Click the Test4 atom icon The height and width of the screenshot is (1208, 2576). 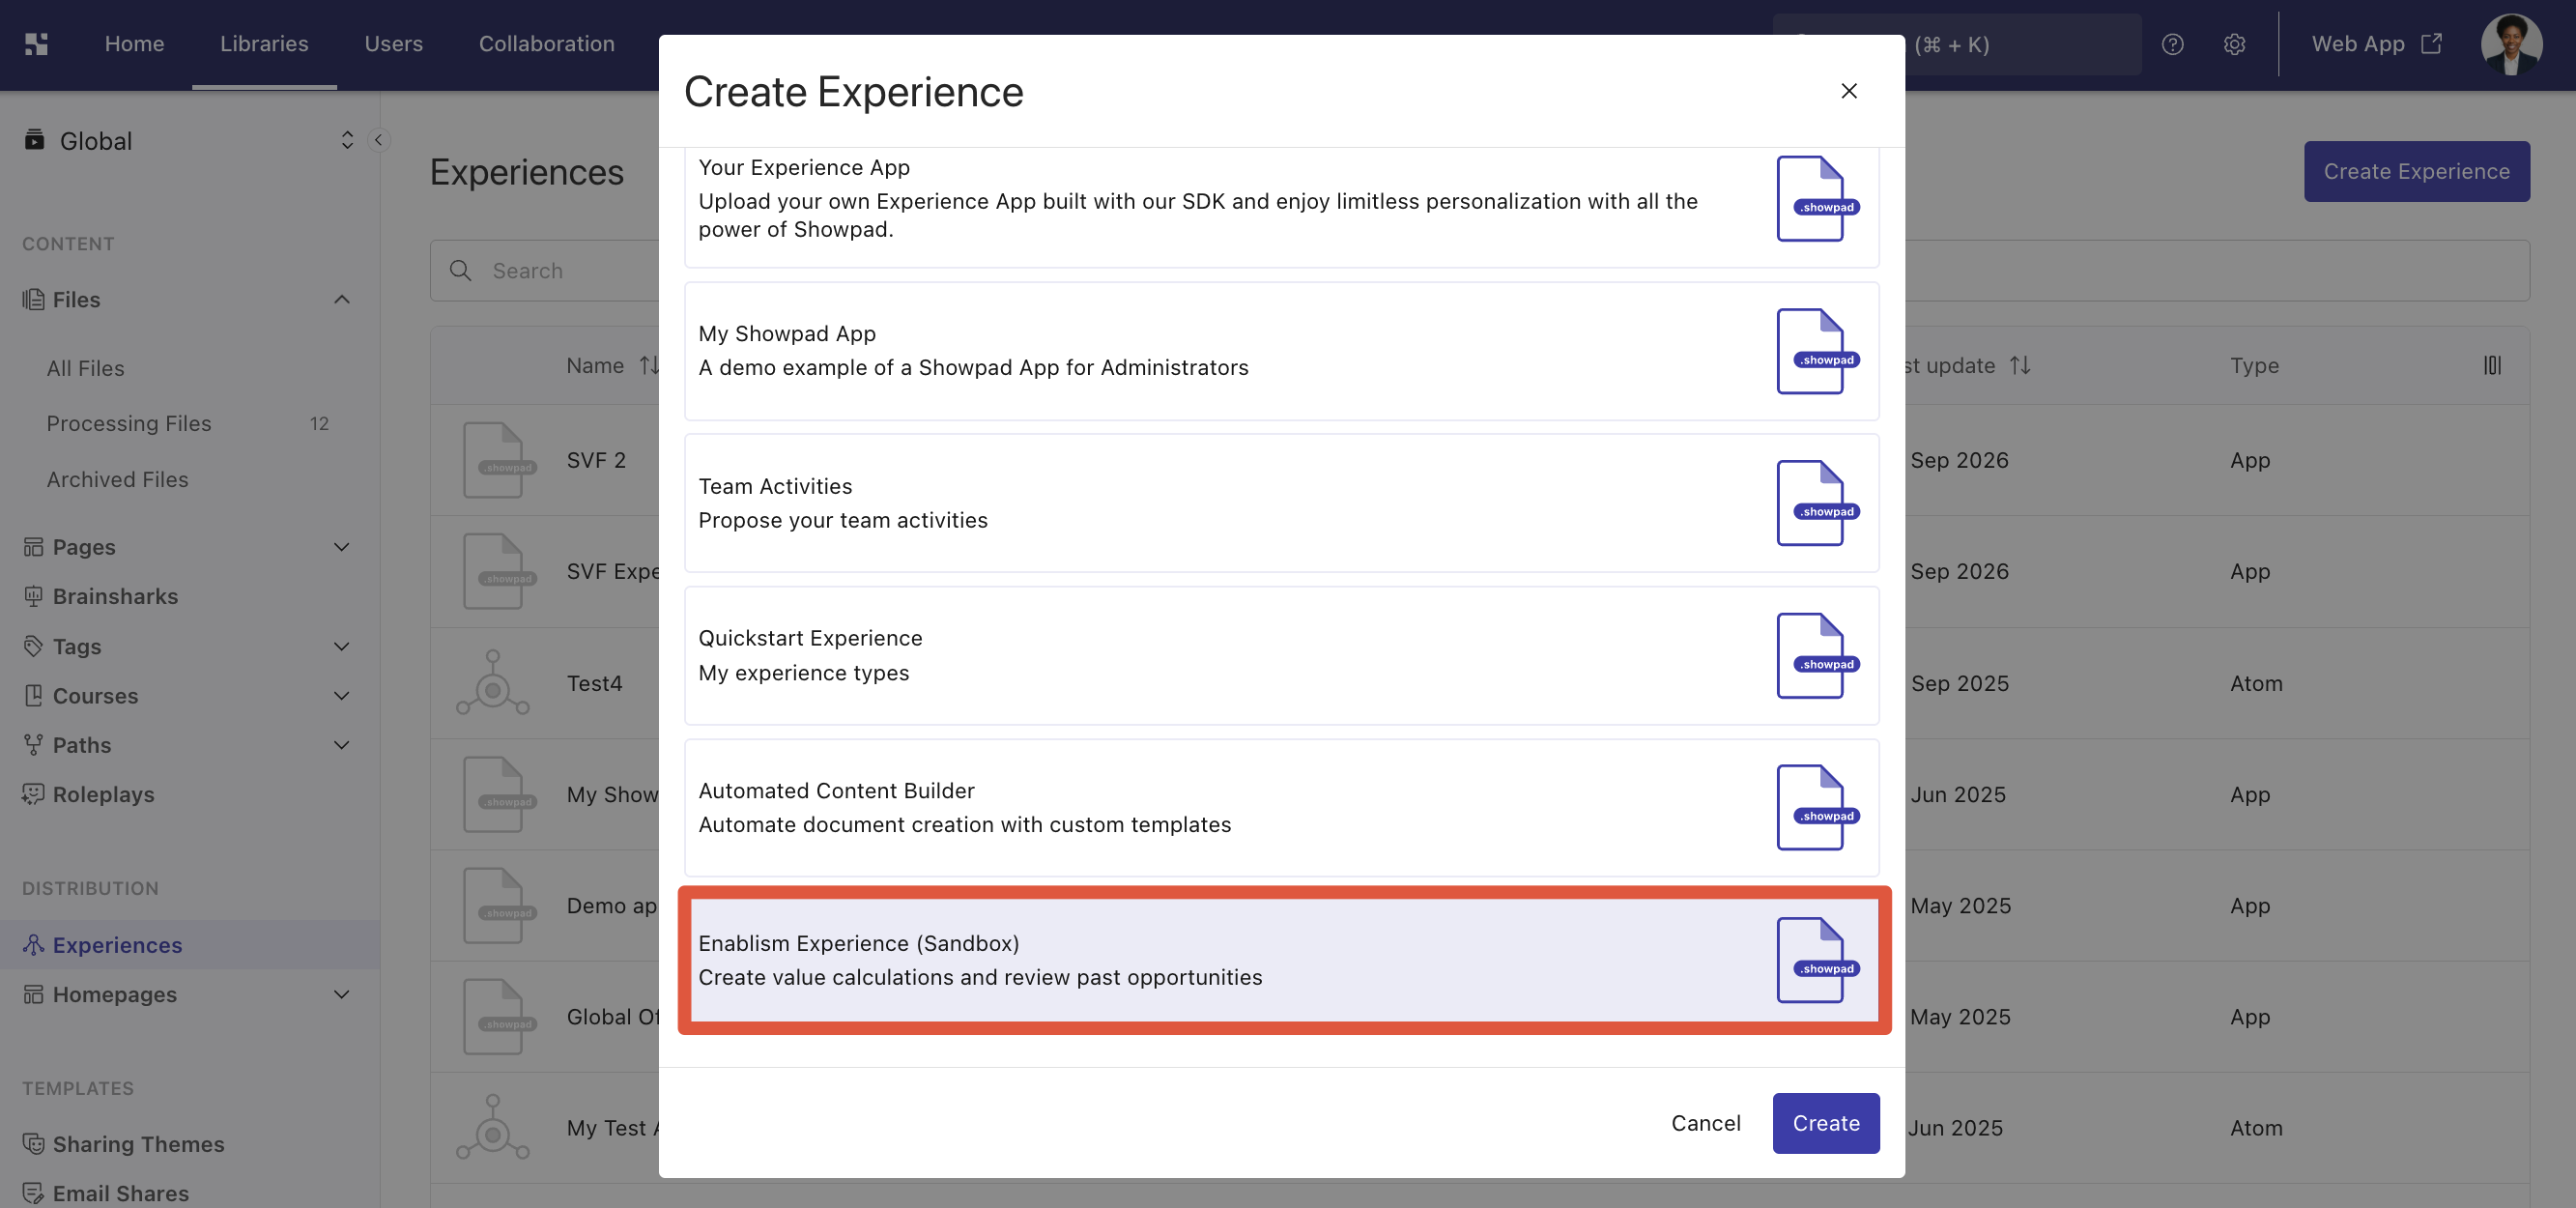click(x=493, y=683)
